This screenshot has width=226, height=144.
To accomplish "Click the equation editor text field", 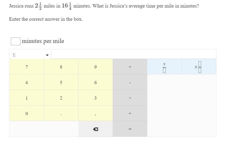I will [x=133, y=54].
